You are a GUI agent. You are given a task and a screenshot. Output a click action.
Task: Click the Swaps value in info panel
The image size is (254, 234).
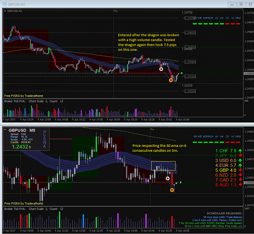pos(27,140)
